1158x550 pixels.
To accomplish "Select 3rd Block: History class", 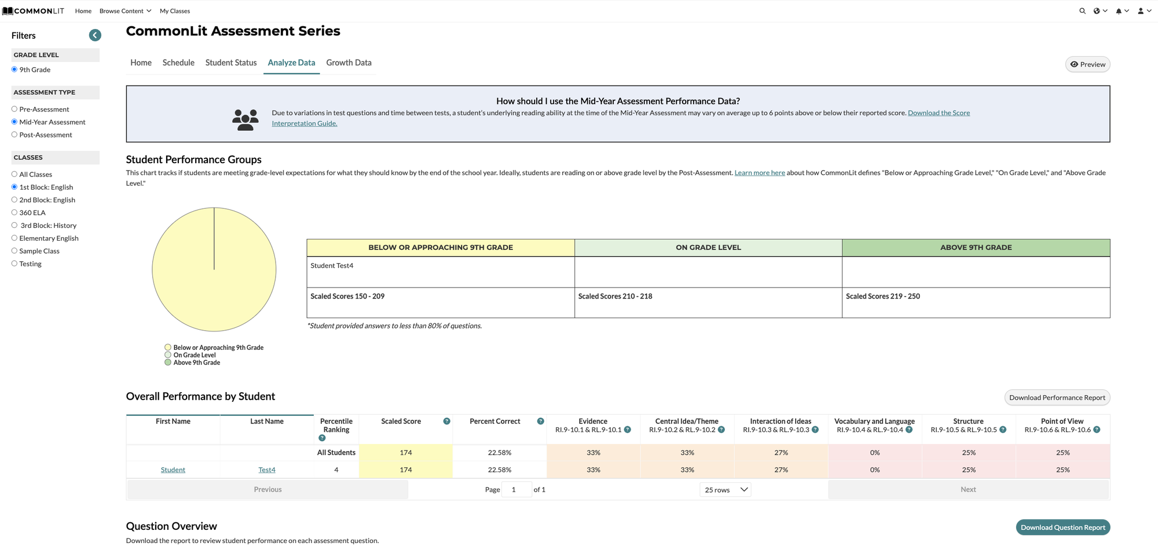I will [14, 225].
